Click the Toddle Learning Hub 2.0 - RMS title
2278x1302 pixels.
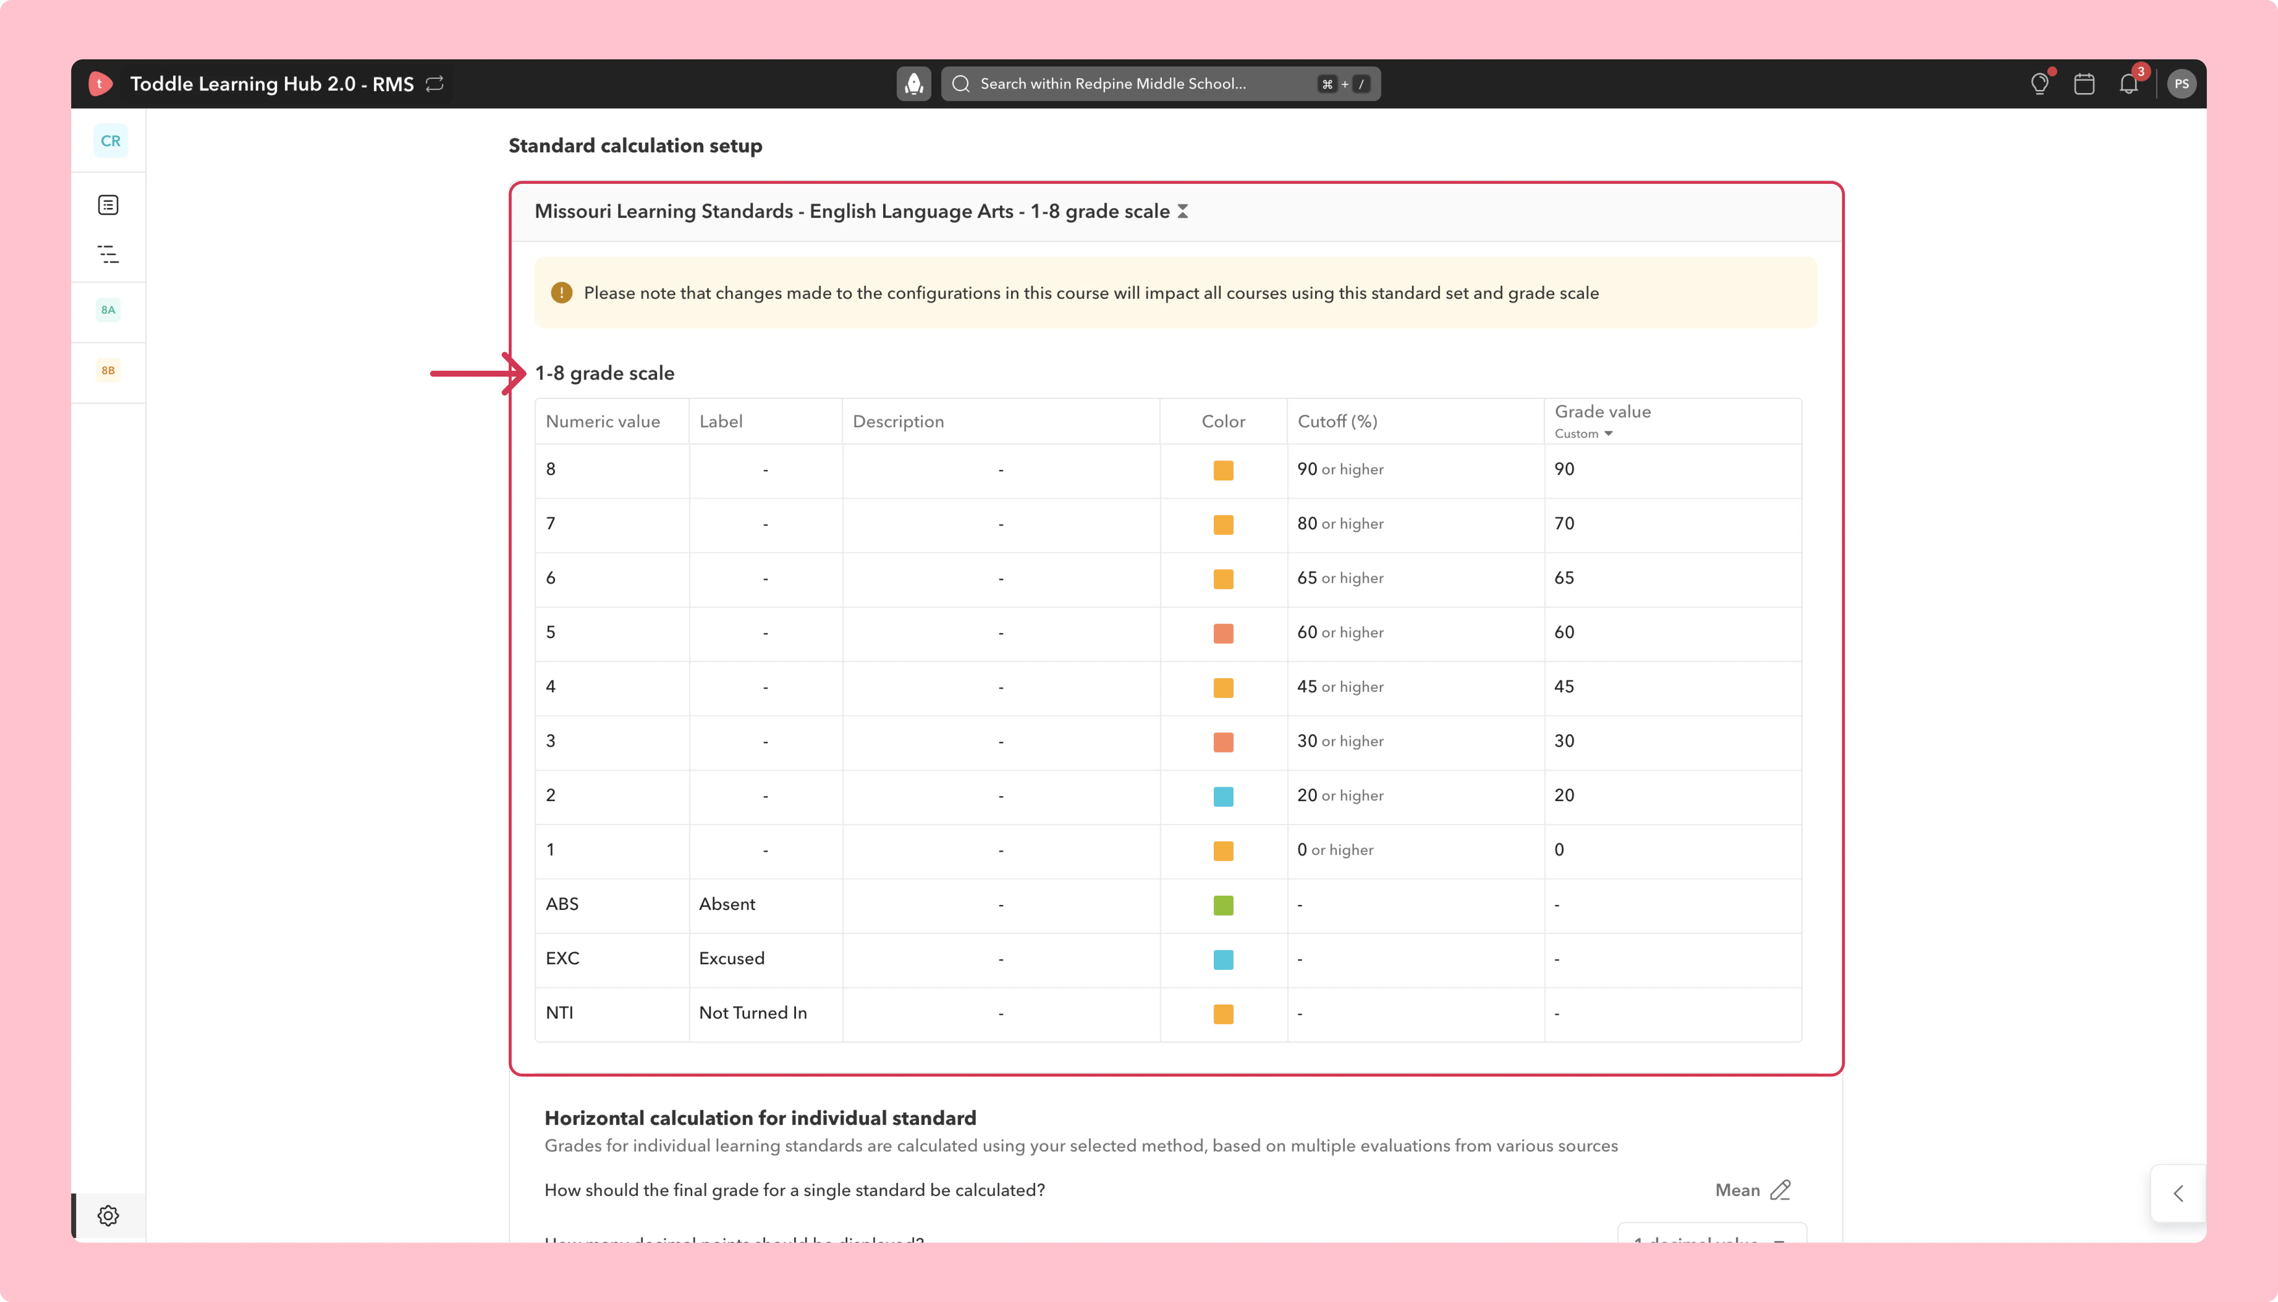tap(272, 84)
